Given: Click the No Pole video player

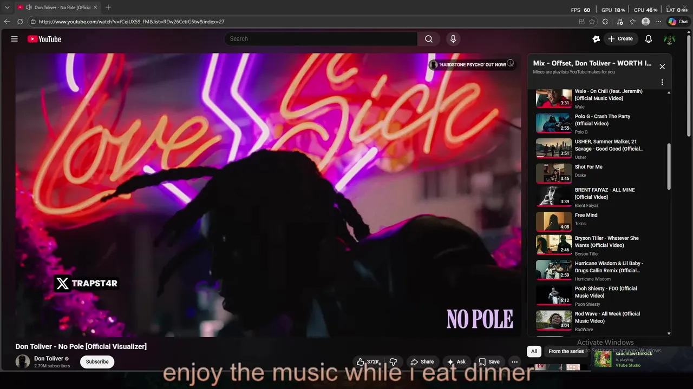Looking at the screenshot, I should [x=268, y=195].
